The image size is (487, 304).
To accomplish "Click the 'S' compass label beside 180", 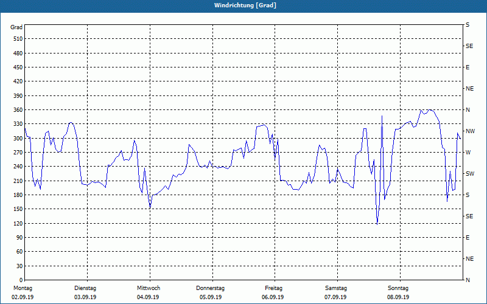I will [468, 195].
